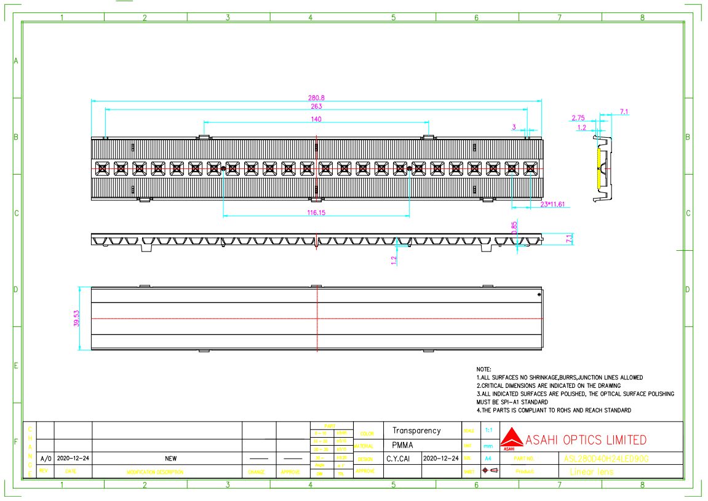Click the Transparency color value

(416, 430)
